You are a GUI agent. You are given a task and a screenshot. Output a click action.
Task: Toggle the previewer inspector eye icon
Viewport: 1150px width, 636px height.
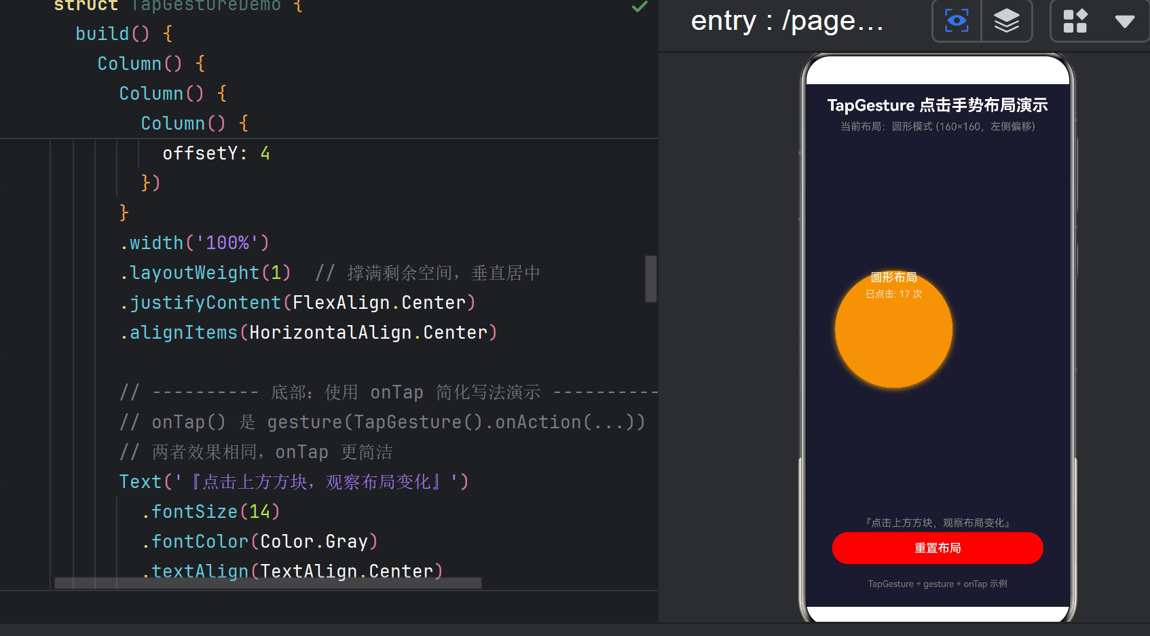957,20
